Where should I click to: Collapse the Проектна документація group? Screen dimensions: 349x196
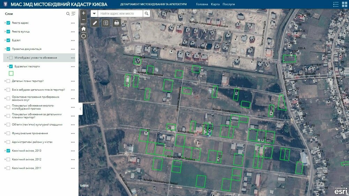click(x=5, y=49)
